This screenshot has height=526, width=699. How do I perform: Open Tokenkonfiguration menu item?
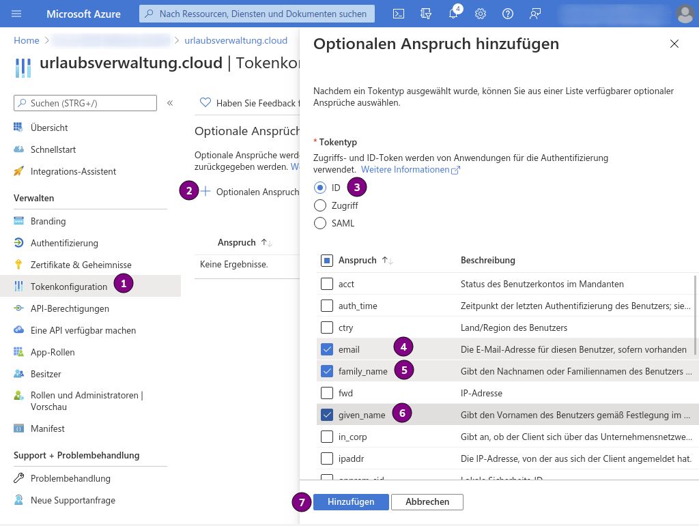pos(91,286)
